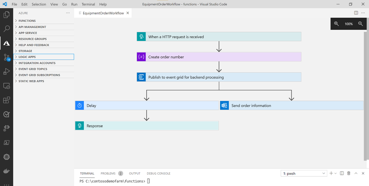Open the Search view in activity bar

click(x=7, y=29)
